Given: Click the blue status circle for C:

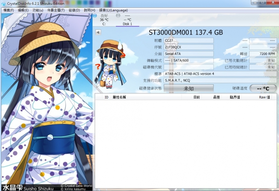Looking at the screenshot, I should (95, 15).
